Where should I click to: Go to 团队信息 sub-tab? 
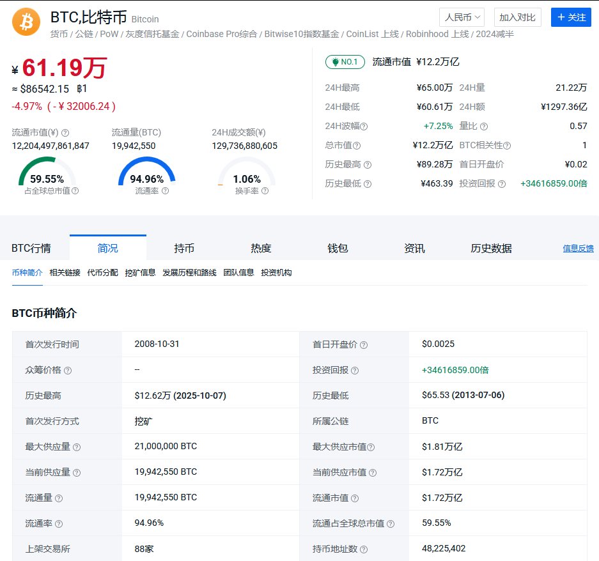click(x=238, y=273)
